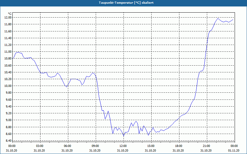
Task: Click the curve's peak near 22:00
Action: [x=218, y=18]
